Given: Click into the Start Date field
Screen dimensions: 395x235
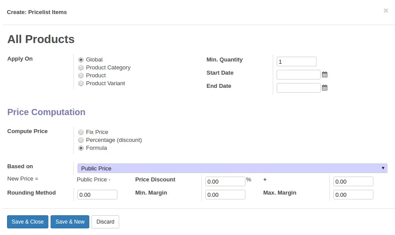Looking at the screenshot, I should pos(299,75).
